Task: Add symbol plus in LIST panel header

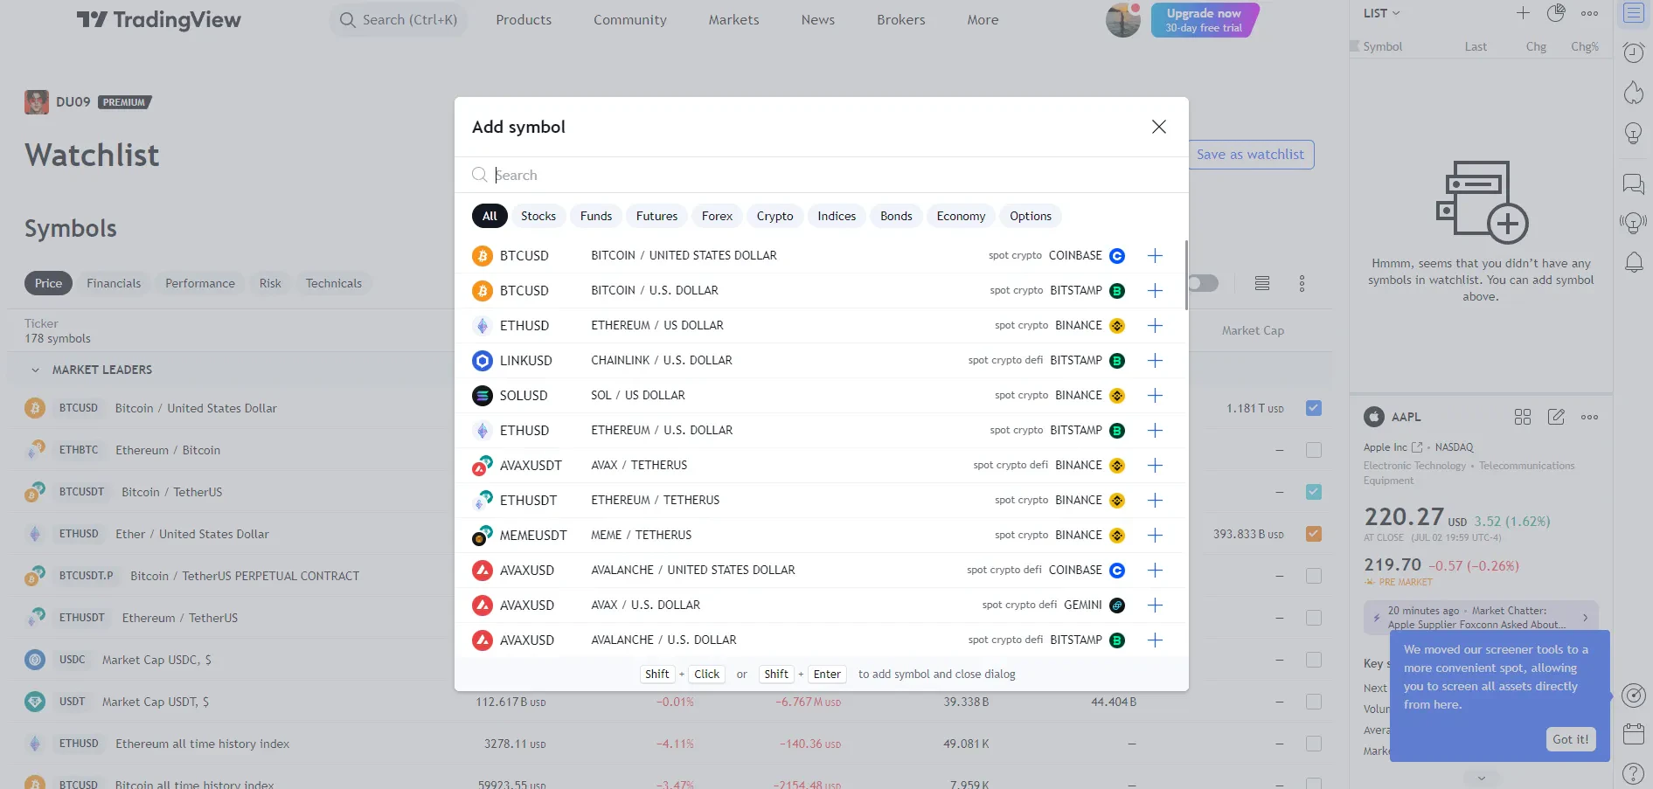Action: pos(1523,13)
